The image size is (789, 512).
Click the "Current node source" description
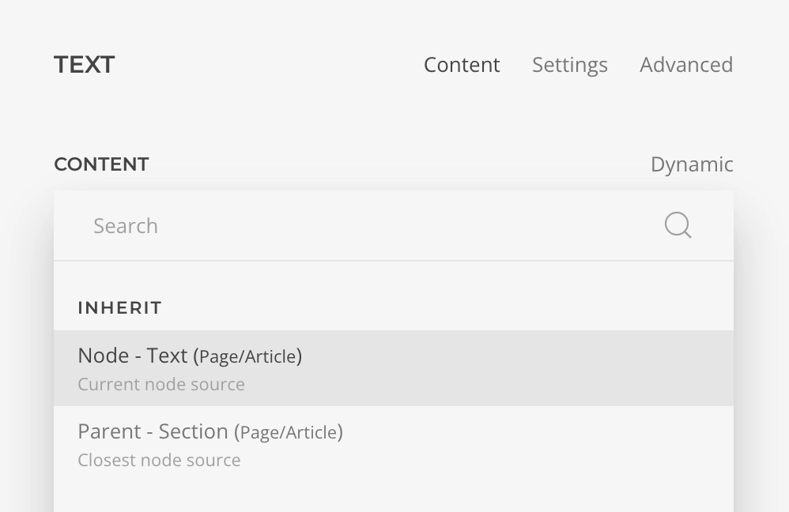coord(161,385)
